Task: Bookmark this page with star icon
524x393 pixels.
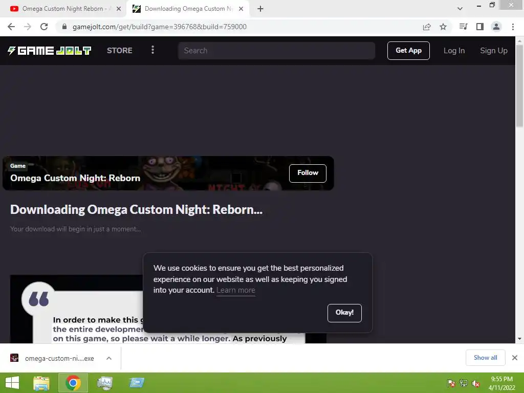Action: (443, 27)
